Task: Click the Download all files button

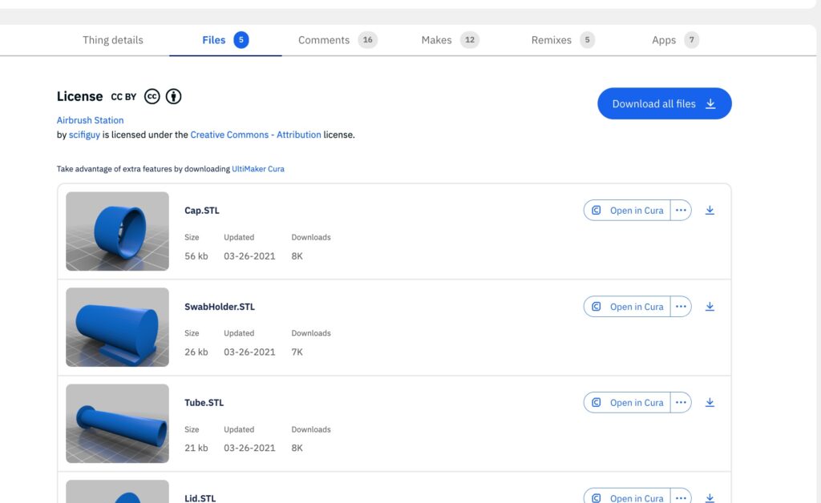Action: coord(665,103)
